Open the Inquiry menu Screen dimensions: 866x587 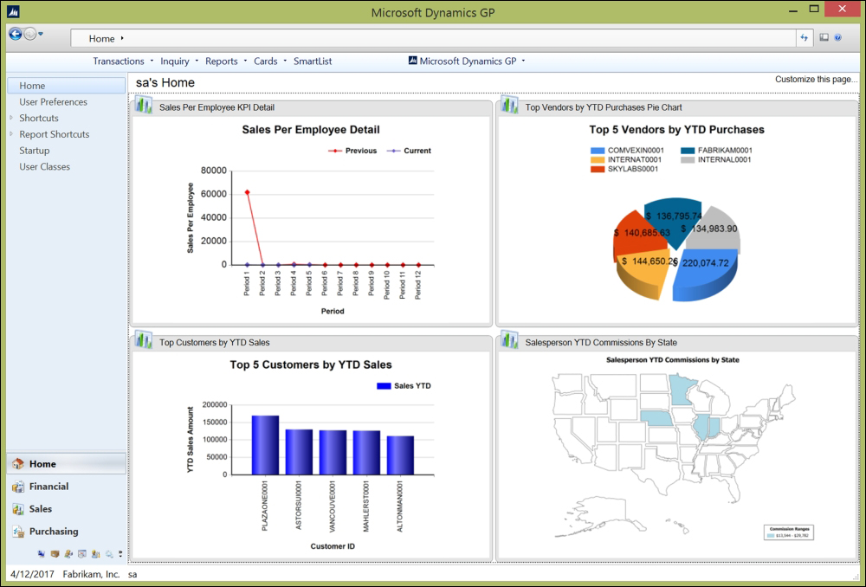pos(175,61)
